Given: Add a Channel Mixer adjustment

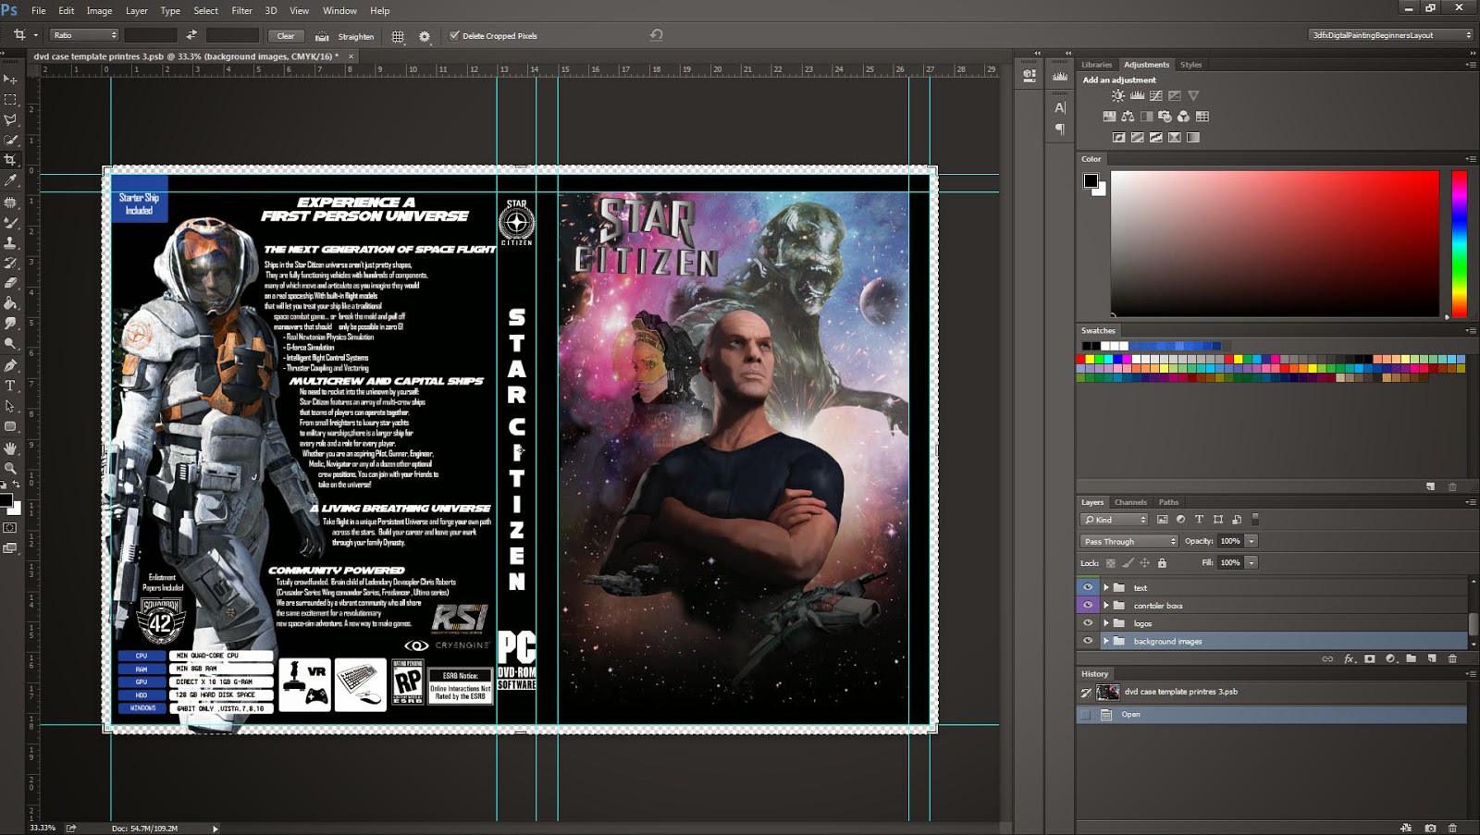Looking at the screenshot, I should tap(1183, 117).
